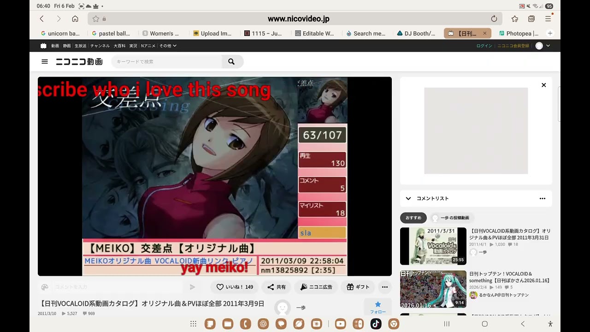Open the browser hamburger menu
This screenshot has width=590, height=332.
[548, 19]
